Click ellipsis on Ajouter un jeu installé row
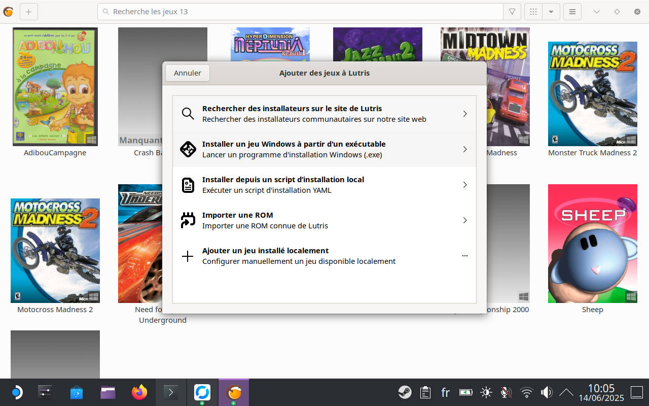The width and height of the screenshot is (649, 406). point(465,256)
